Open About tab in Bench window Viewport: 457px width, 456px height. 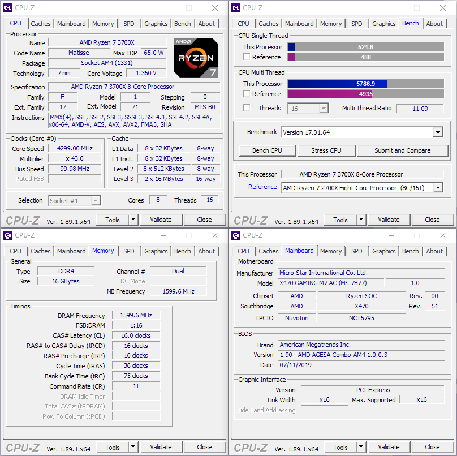click(x=434, y=24)
